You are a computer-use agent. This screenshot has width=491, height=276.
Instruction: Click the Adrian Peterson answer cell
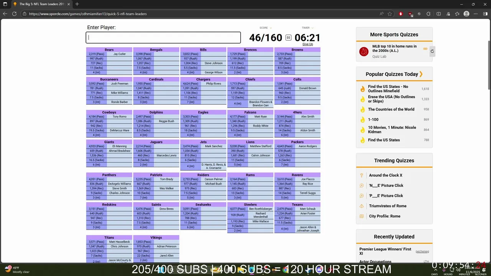(166, 246)
